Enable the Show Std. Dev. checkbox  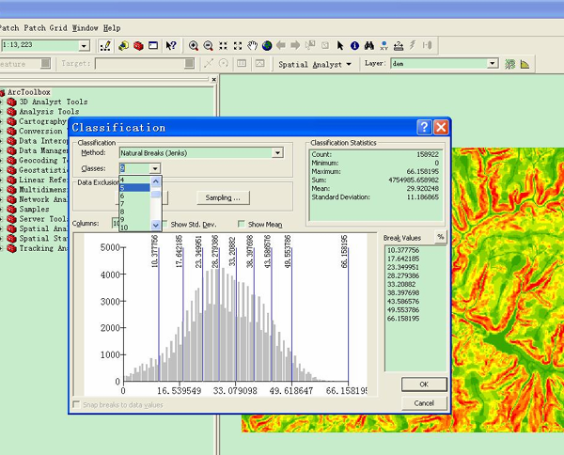click(x=165, y=224)
